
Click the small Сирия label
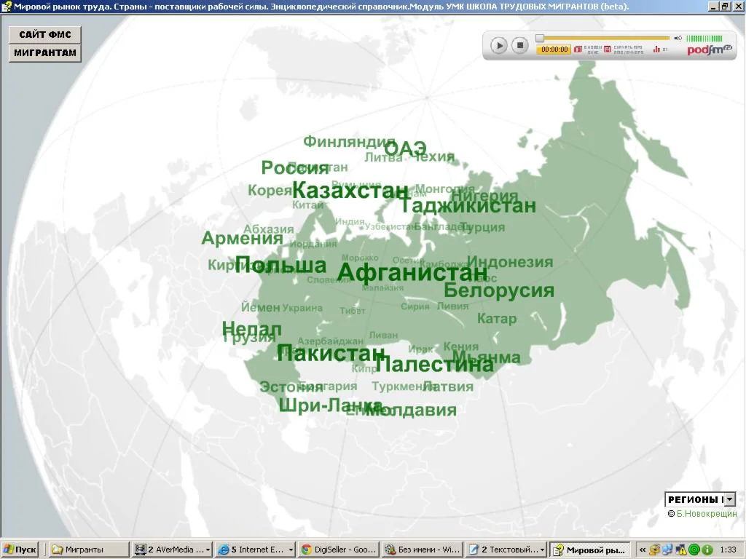click(415, 306)
